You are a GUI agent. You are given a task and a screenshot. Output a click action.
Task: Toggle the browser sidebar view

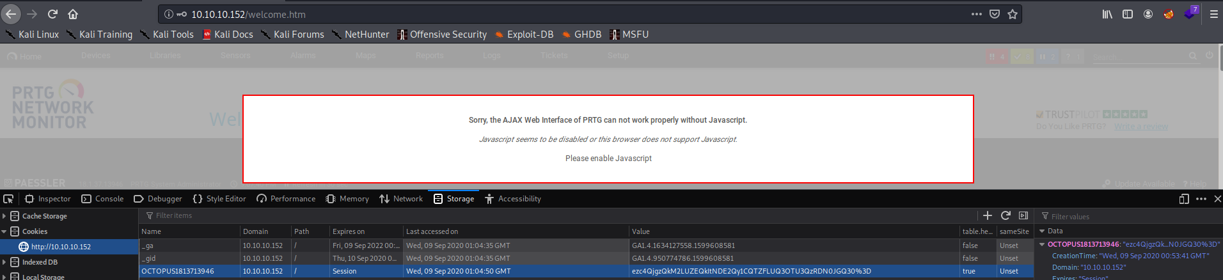(x=1128, y=14)
